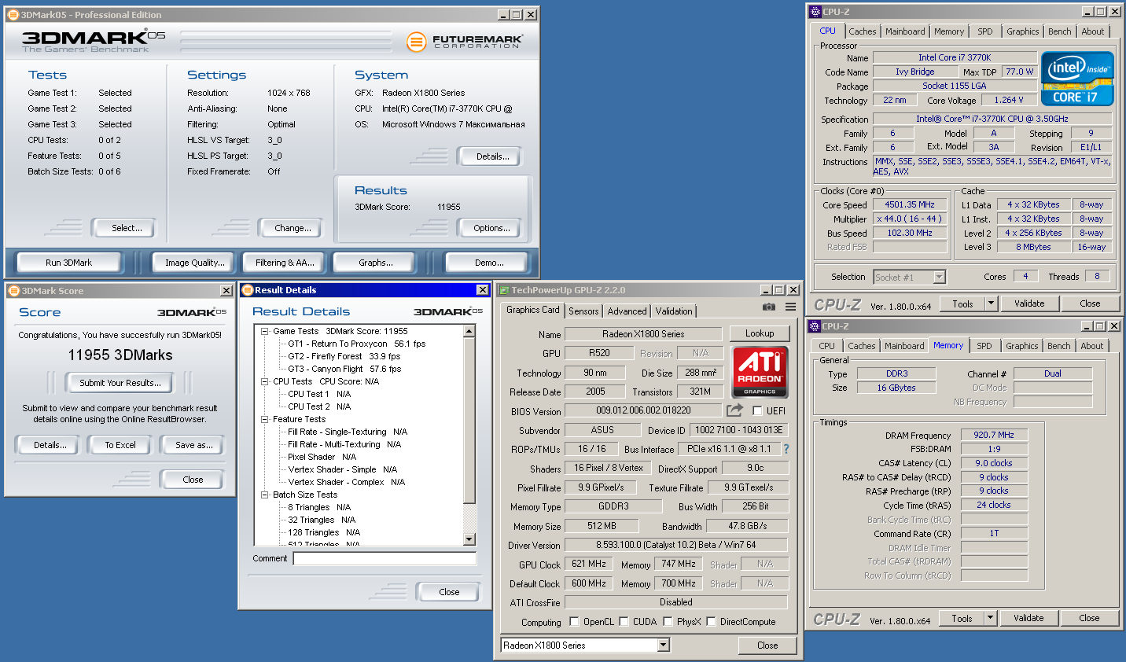This screenshot has width=1126, height=662.
Task: Click the DRAM Frequency value 920.7 MHz
Action: click(x=994, y=435)
